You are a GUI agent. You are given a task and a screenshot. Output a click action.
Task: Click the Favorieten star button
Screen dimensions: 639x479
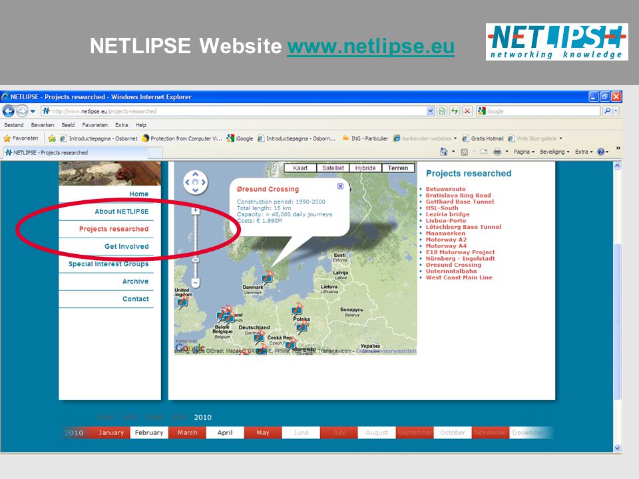(x=21, y=138)
